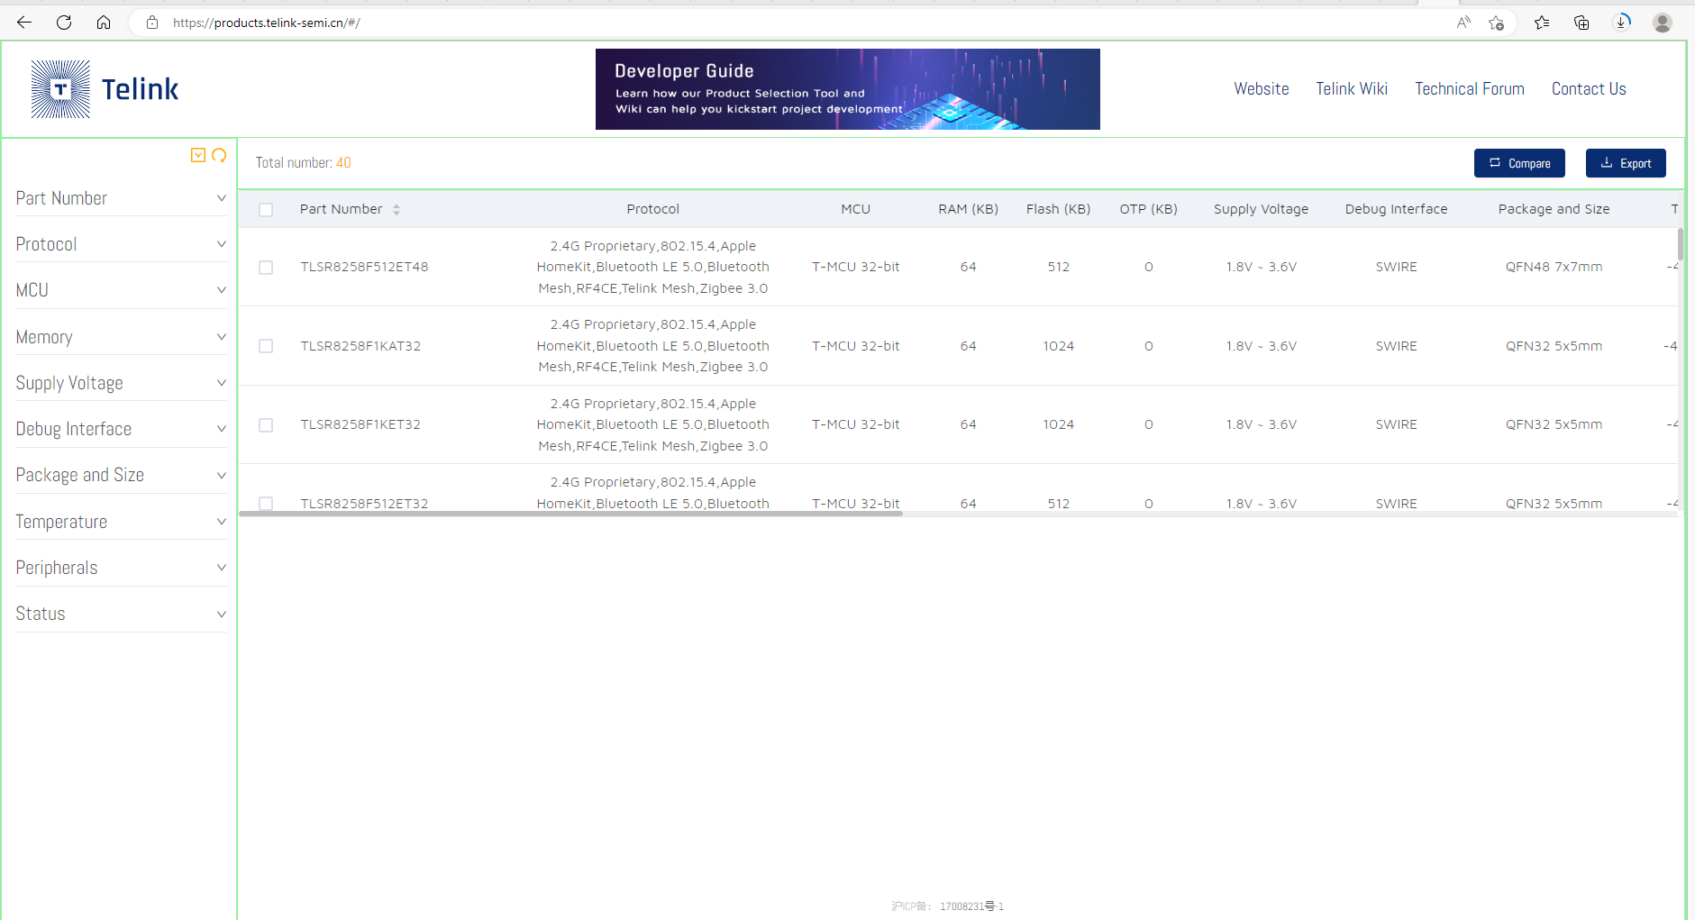Image resolution: width=1695 pixels, height=920 pixels.
Task: Tick the checkbox for TLSR8258F1KAT32
Action: [266, 345]
